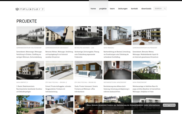Click the search magnifier icon
This screenshot has height=114, width=182.
(x=165, y=9)
